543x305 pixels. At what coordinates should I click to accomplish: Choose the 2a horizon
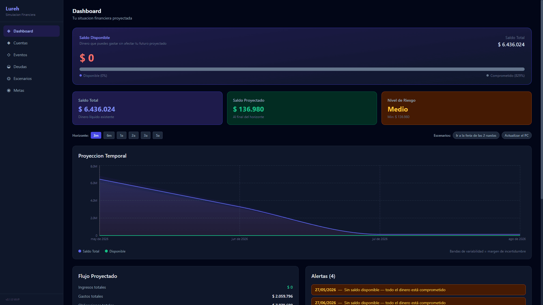(133, 136)
